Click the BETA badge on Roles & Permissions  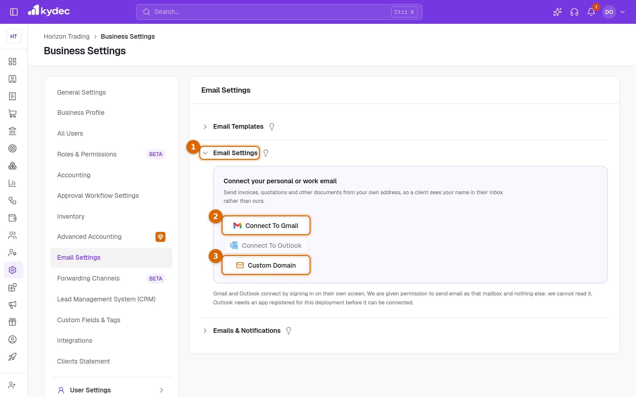[156, 154]
